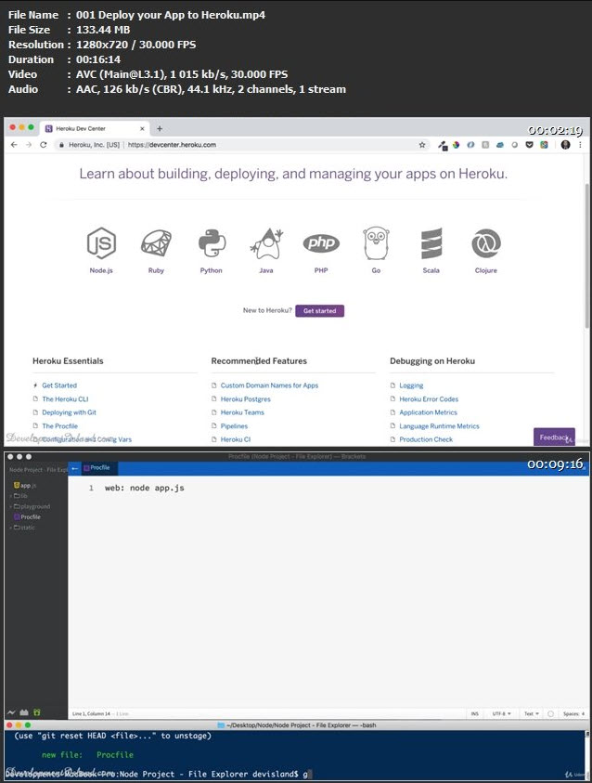Viewport: 592px width, 783px height.
Task: Open the Heroku Teams link
Action: [242, 412]
